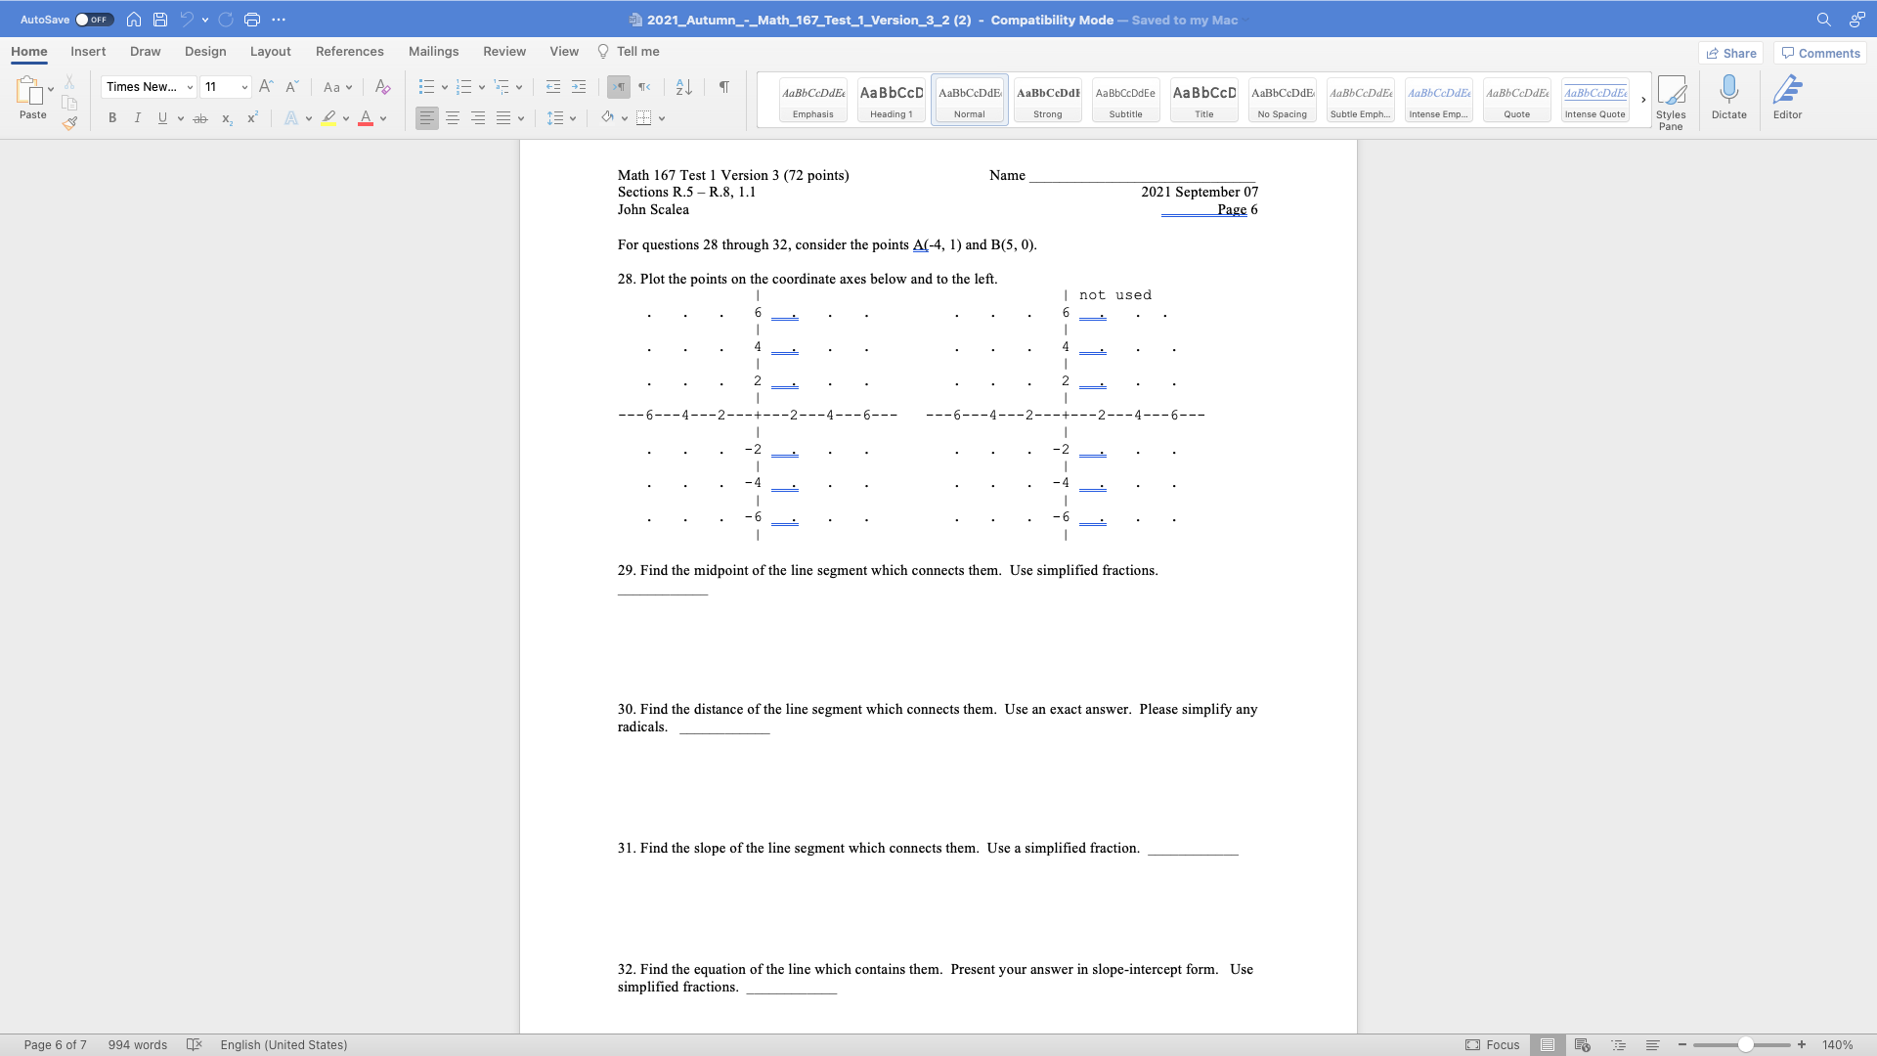Click the Share button
This screenshot has width=1877, height=1056.
pos(1731,53)
